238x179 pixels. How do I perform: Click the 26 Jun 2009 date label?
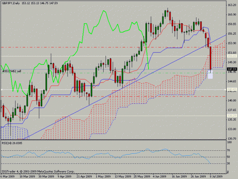click(198, 176)
